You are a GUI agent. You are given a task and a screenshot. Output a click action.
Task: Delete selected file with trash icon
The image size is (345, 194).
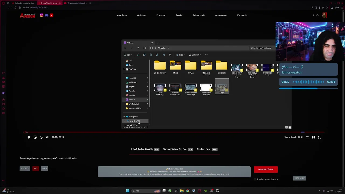[170, 55]
